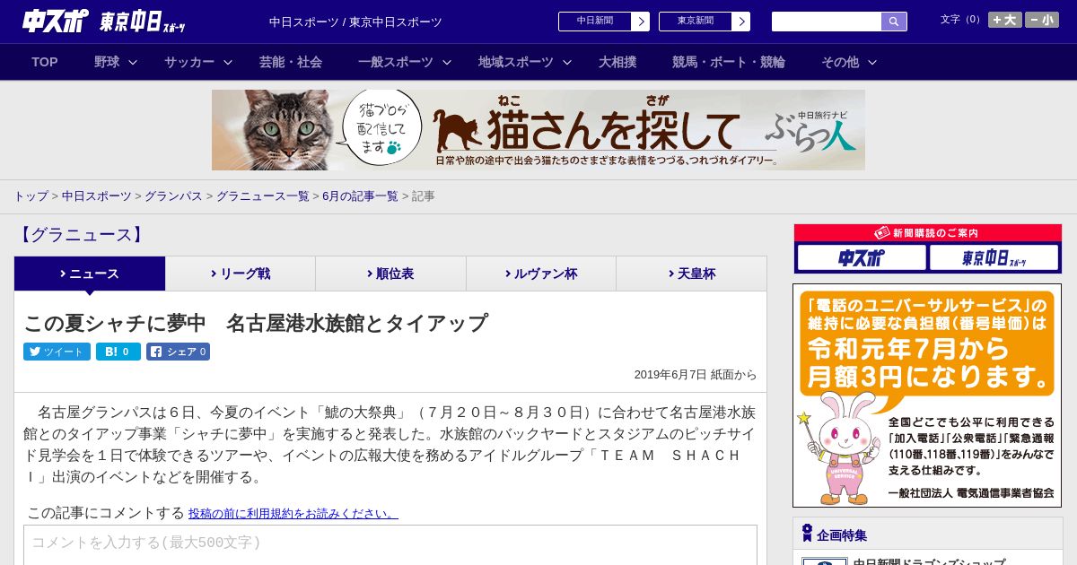Open the 東京新聞 site link
The width and height of the screenshot is (1077, 565).
tap(696, 22)
